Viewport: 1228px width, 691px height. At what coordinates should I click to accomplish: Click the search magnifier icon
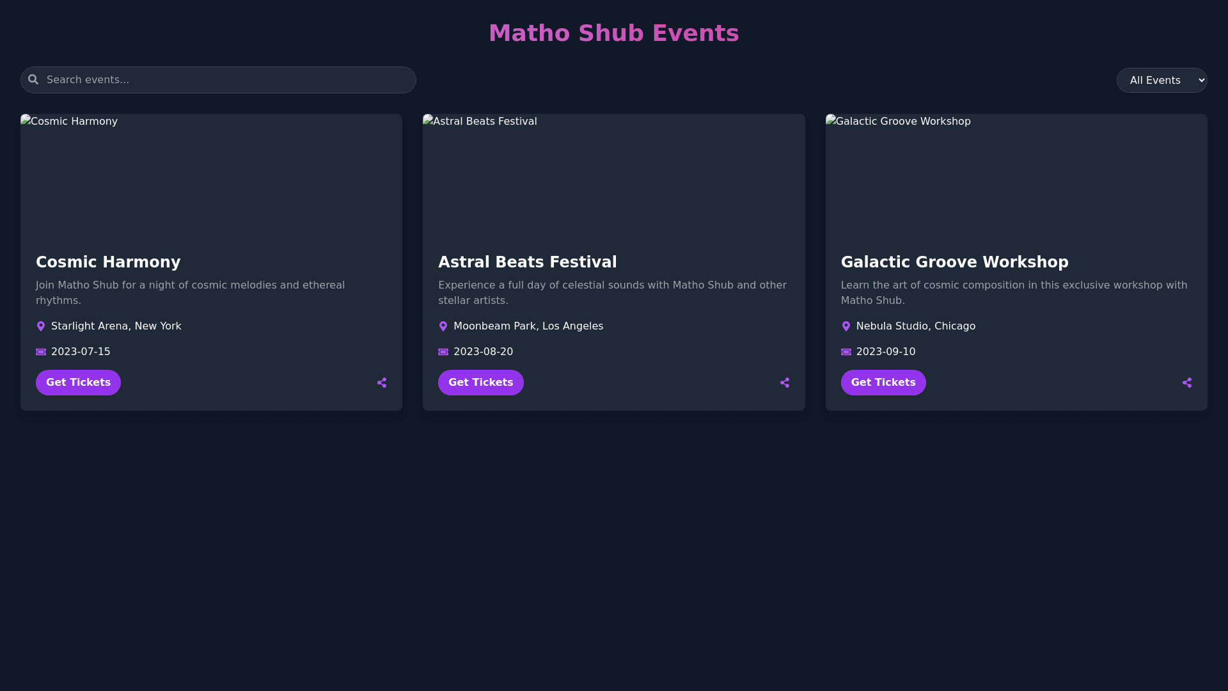[x=33, y=80]
